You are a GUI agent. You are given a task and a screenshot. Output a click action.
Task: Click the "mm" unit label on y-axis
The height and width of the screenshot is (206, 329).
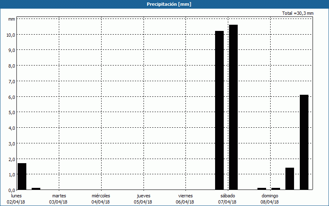[12, 19]
